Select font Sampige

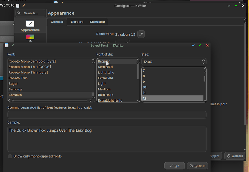tap(50, 89)
